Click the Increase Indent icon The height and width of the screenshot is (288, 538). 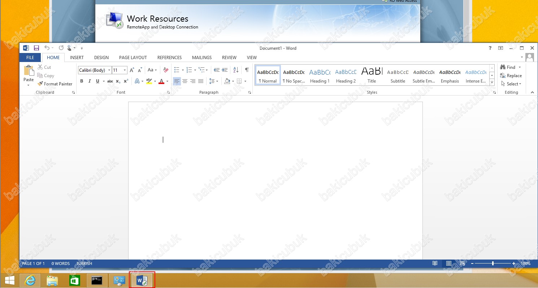coord(225,70)
